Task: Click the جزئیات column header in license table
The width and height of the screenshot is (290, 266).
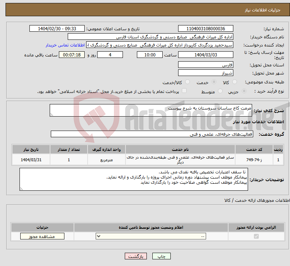Action: click(42, 227)
